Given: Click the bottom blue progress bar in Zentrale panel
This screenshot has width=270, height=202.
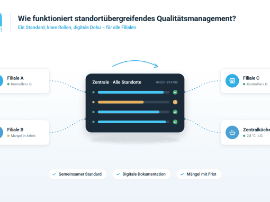Looking at the screenshot, I should point(132,122).
